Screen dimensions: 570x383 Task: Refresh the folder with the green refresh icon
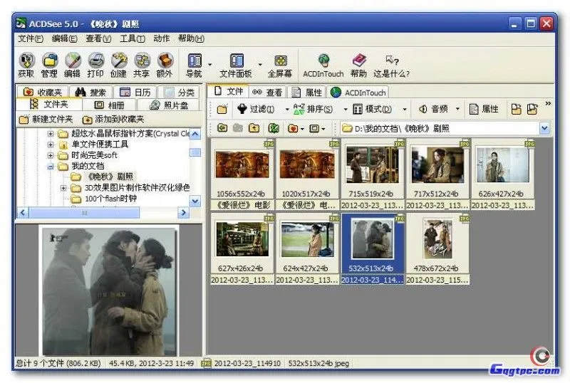tap(274, 128)
